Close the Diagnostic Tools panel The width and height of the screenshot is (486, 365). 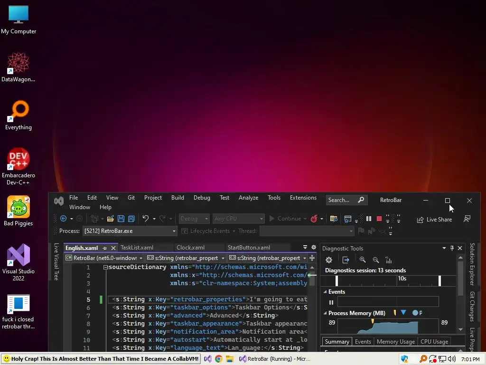[x=460, y=248]
